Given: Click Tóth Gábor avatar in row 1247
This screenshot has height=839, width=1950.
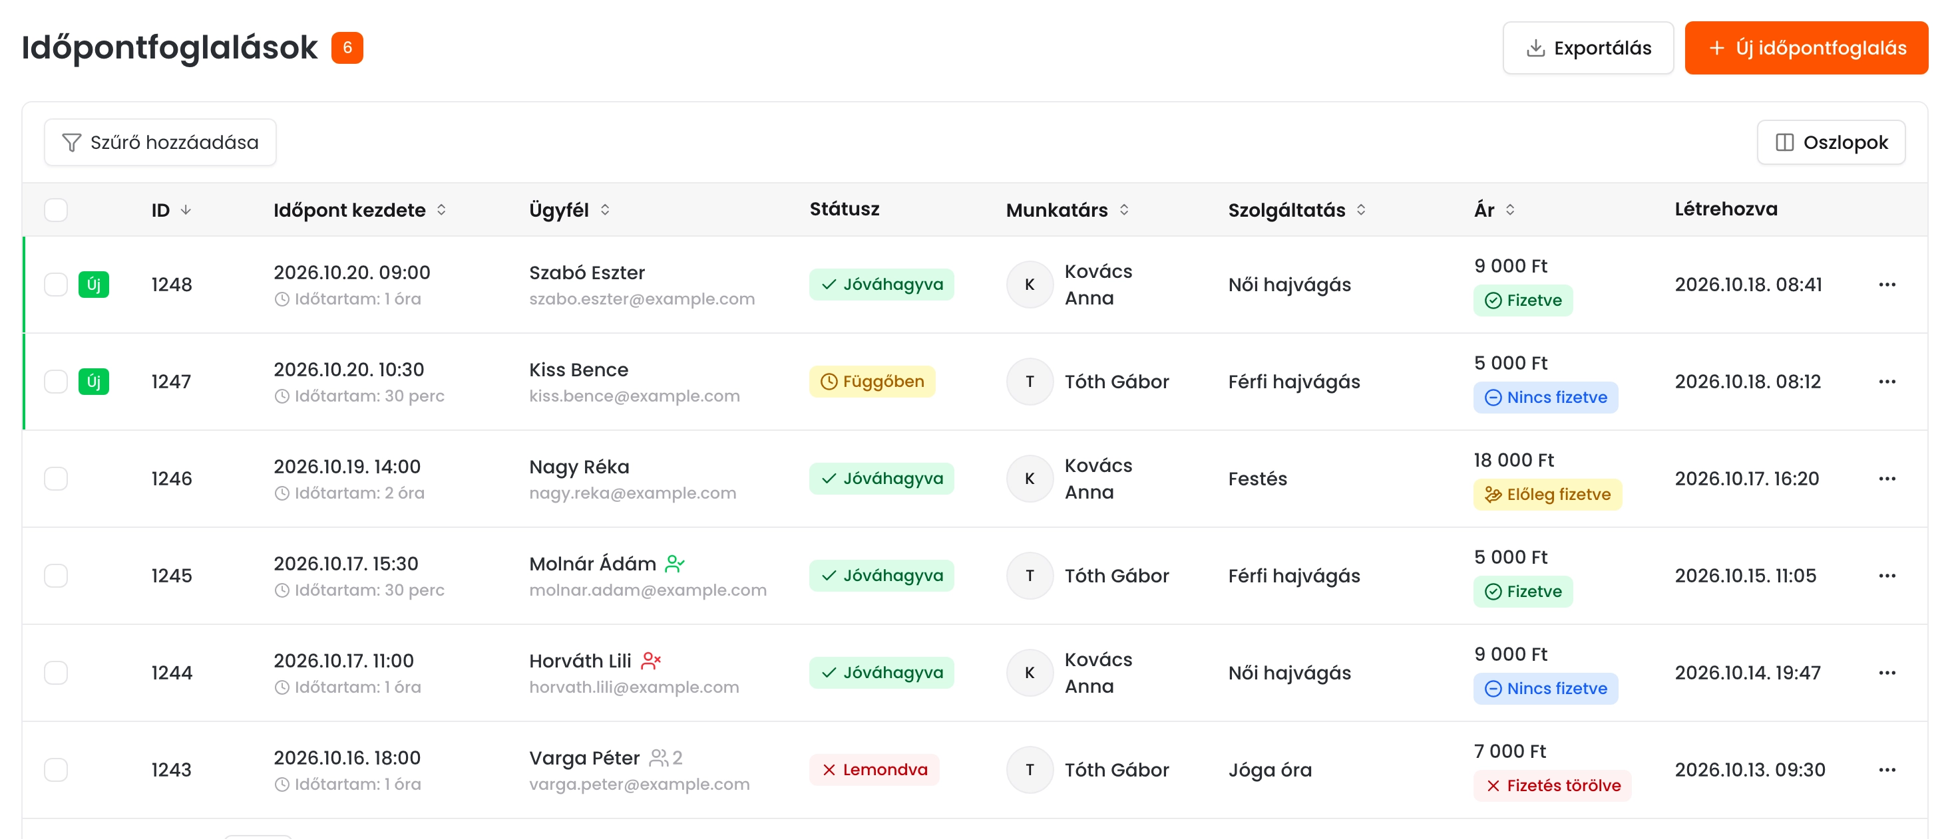Looking at the screenshot, I should click(x=1030, y=381).
